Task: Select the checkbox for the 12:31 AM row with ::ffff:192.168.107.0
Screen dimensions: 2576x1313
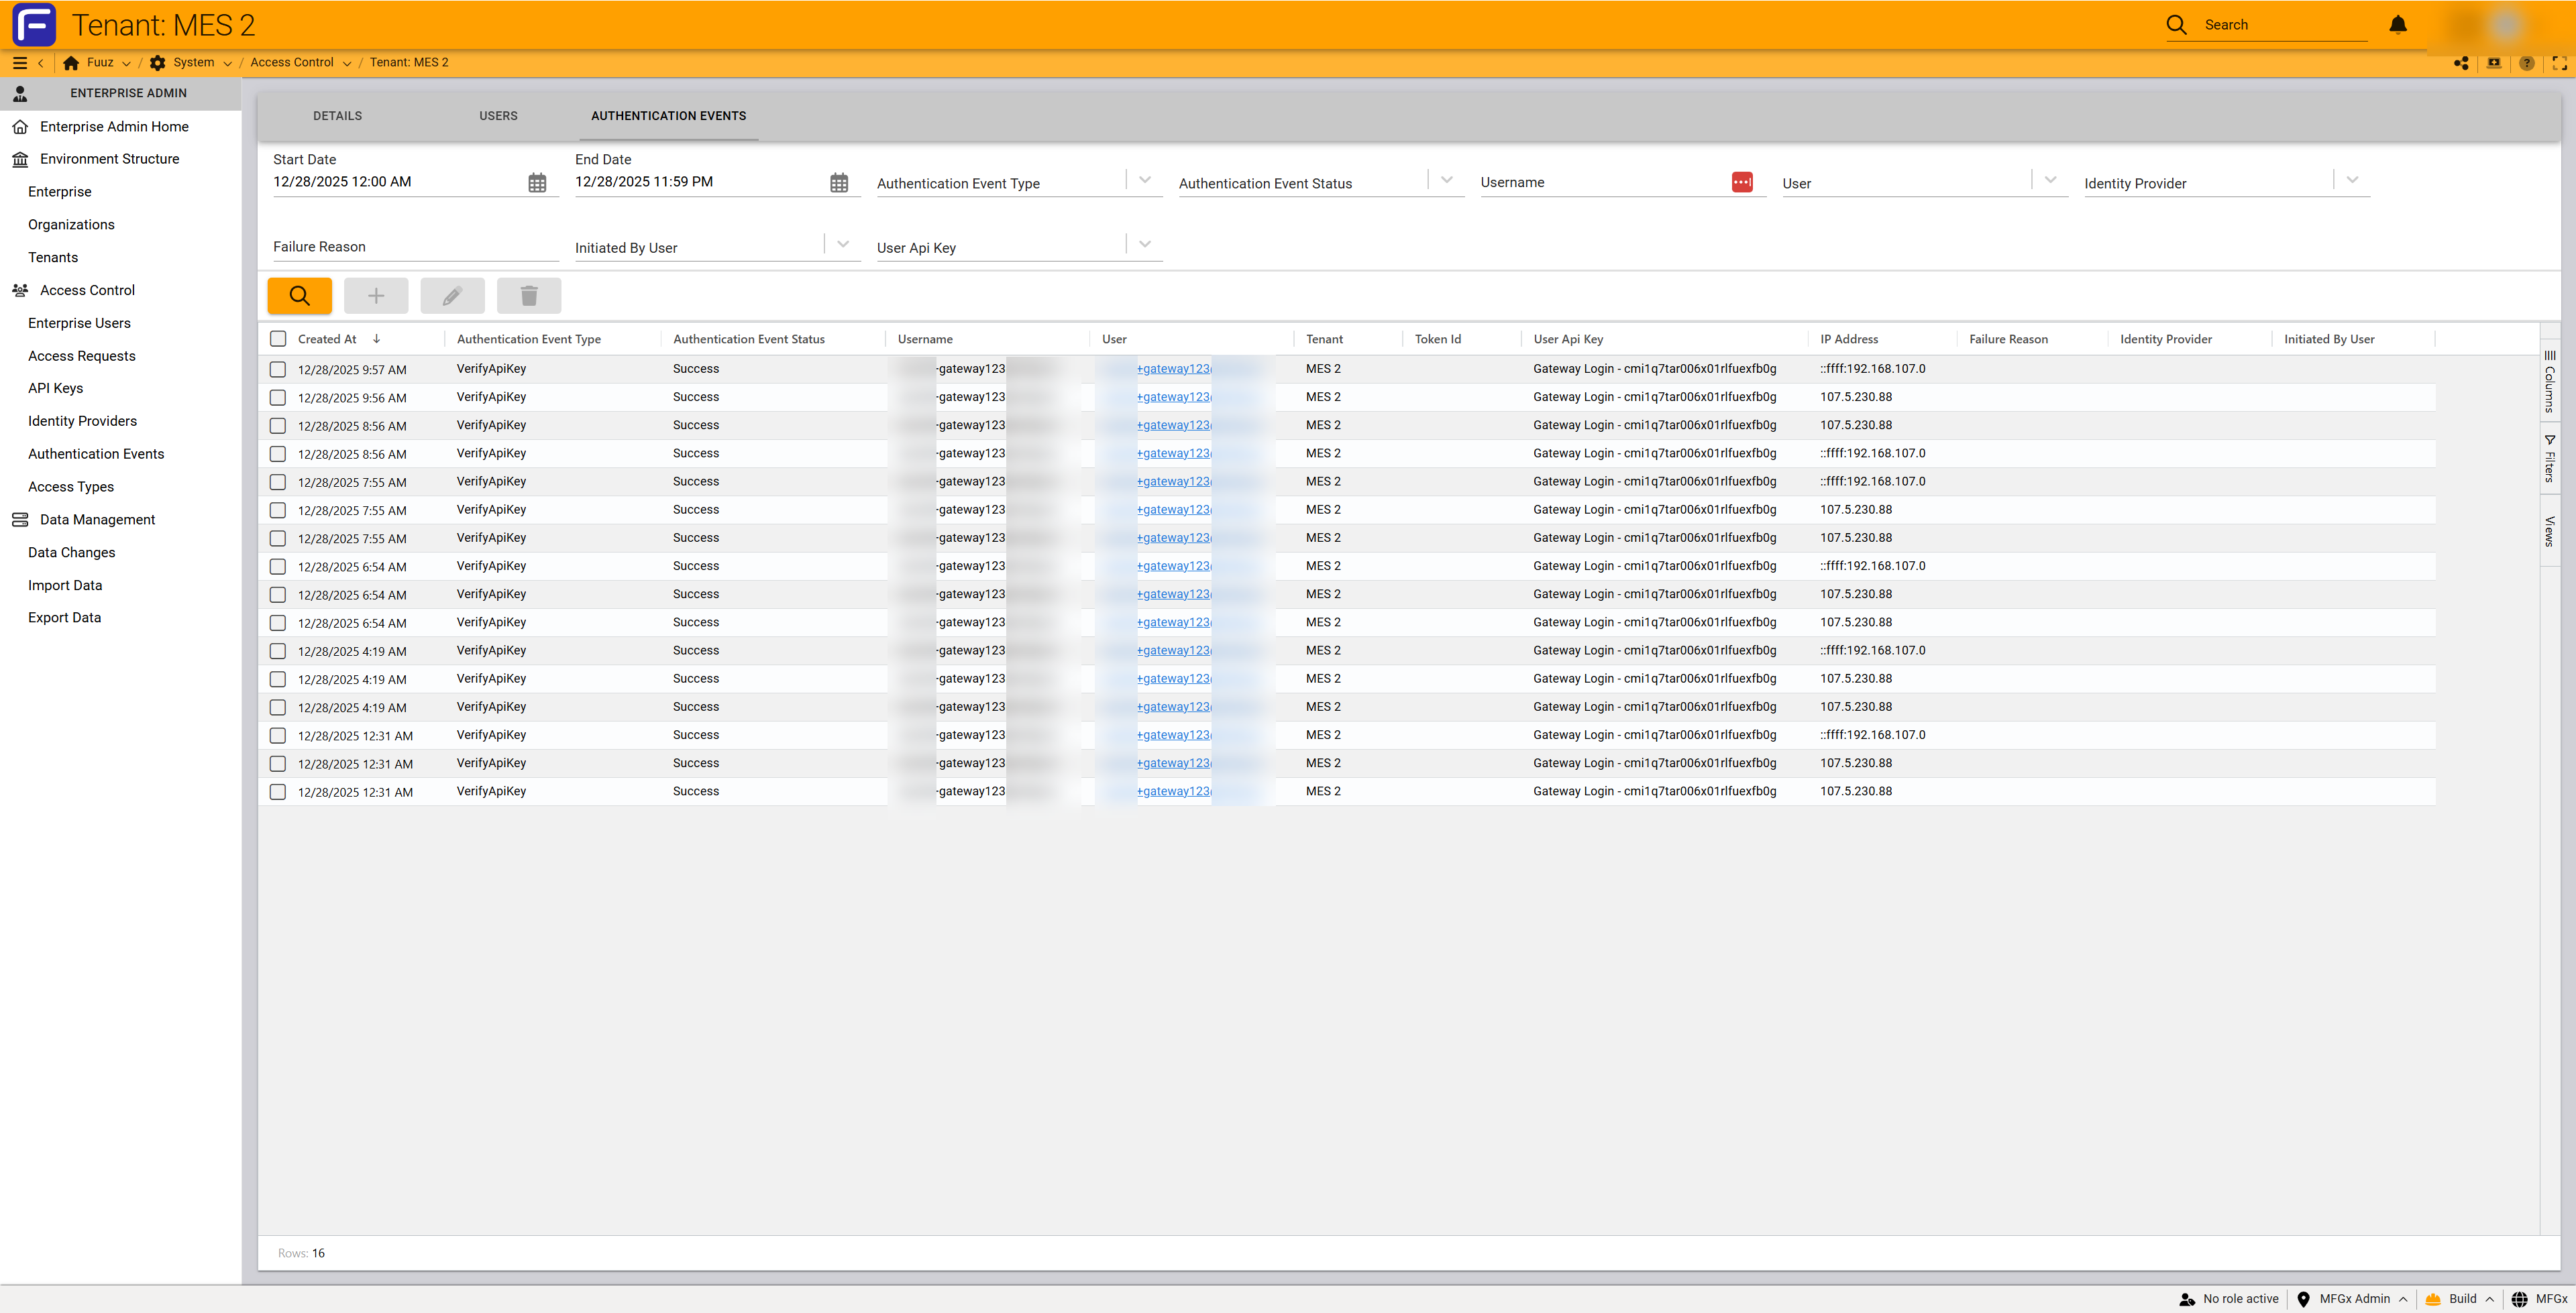Action: [x=278, y=735]
